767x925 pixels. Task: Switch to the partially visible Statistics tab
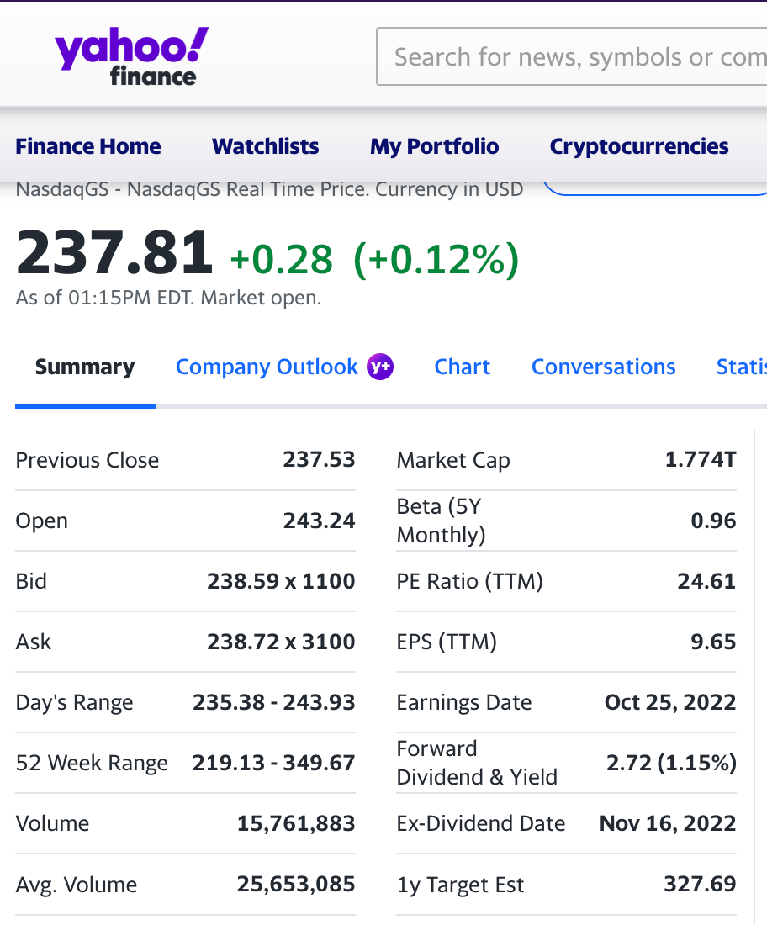pos(742,367)
